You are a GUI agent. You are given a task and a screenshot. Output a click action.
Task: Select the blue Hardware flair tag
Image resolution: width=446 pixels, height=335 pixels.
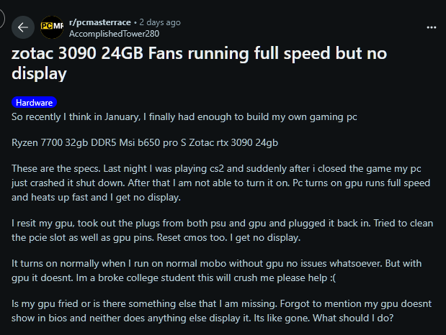34,103
